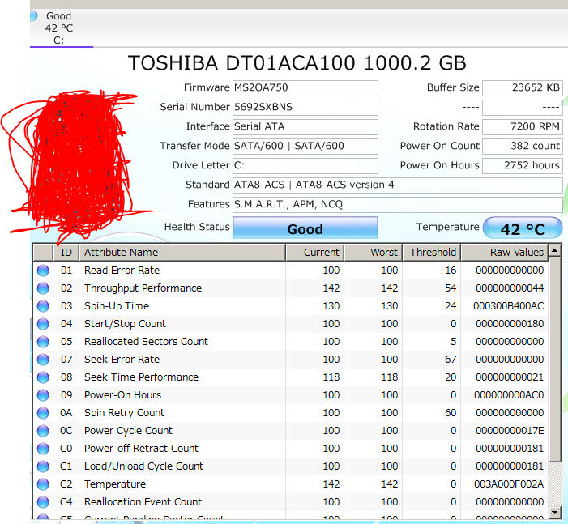Select the Load/Unload Cycle Count attribute name

tap(143, 466)
